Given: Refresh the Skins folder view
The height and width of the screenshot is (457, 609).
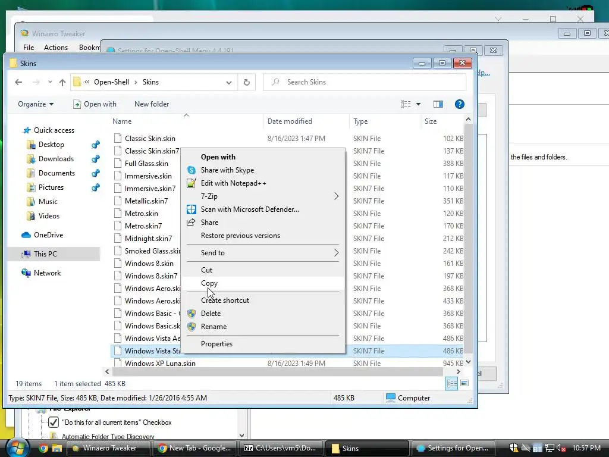Looking at the screenshot, I should (247, 82).
